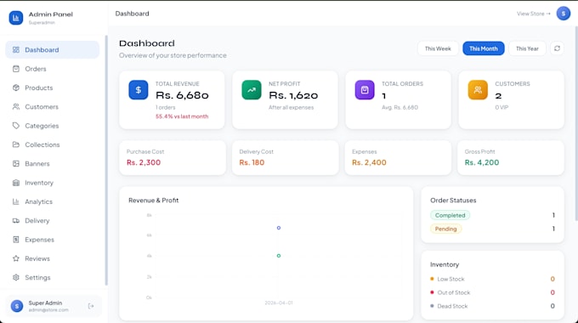
Task: Click the Customers people icon on the card
Action: tap(478, 90)
